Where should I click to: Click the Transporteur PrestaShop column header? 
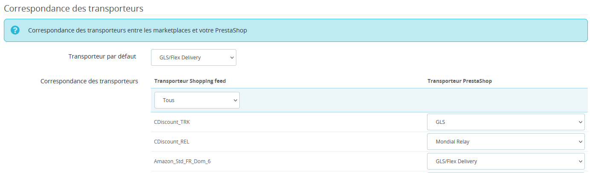pos(459,81)
